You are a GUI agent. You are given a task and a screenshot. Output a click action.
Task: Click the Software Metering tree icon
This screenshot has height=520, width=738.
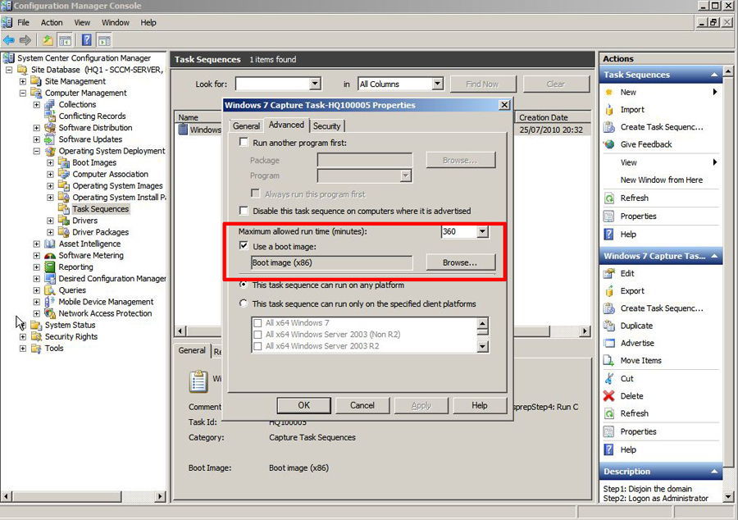pyautogui.click(x=50, y=256)
